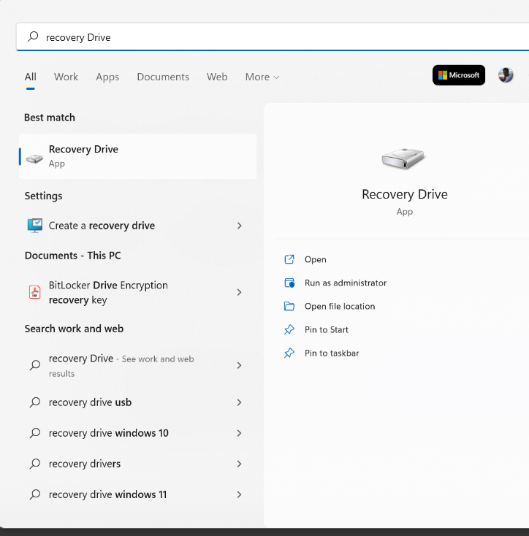Viewport: 529px width, 536px height.
Task: Expand chevron for 'recovery drive windows 10'
Action: (240, 433)
